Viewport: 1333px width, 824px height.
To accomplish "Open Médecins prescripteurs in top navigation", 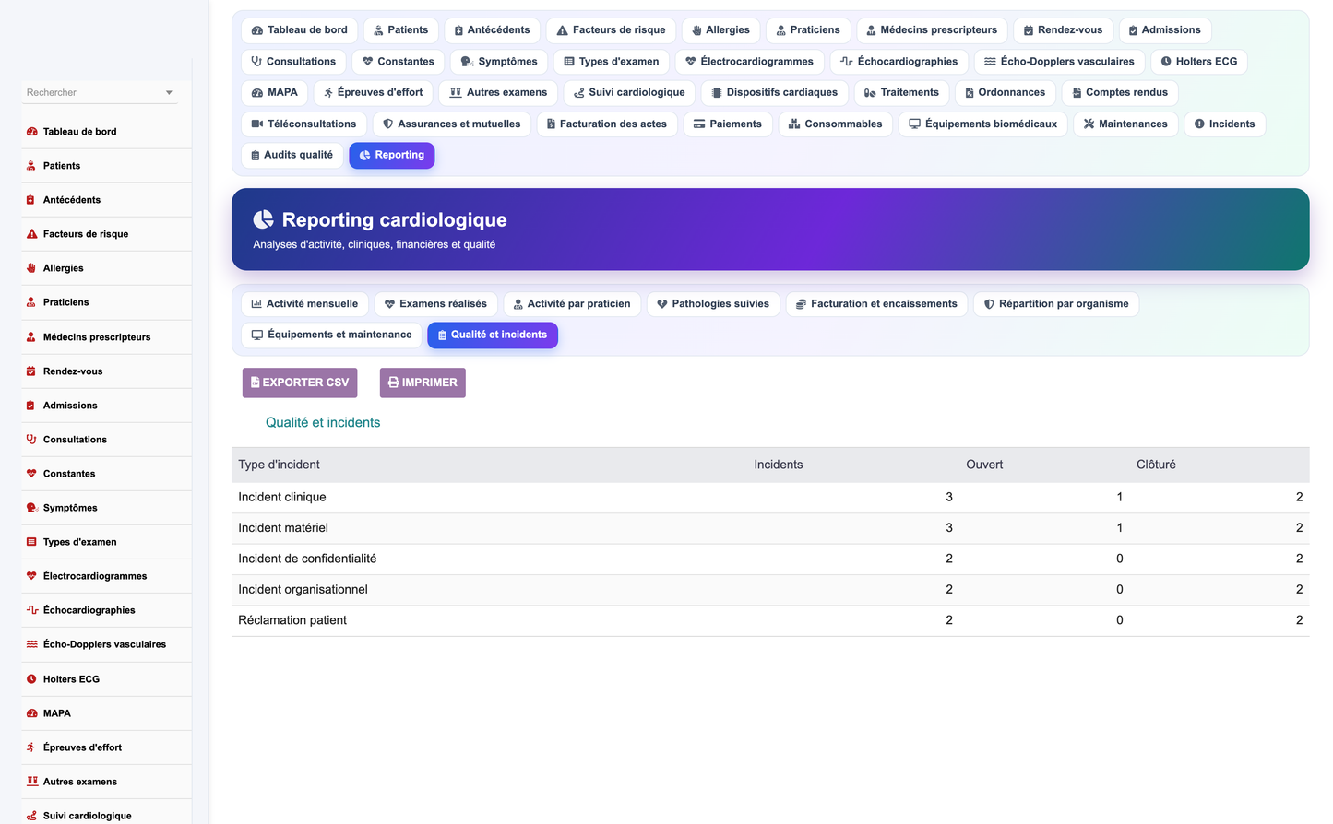I will (x=933, y=30).
